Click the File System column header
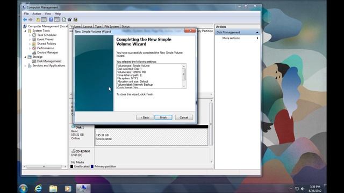This screenshot has height=193, width=344. (111, 26)
